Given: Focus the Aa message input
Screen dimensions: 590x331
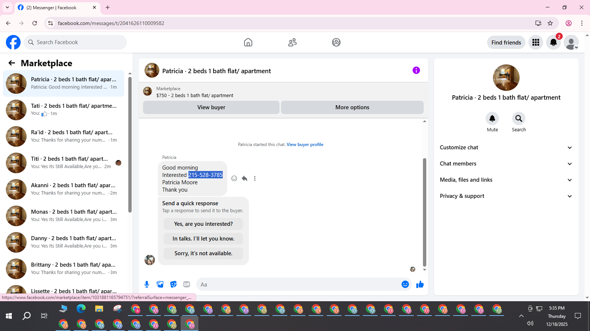Looking at the screenshot, I should pos(299,284).
